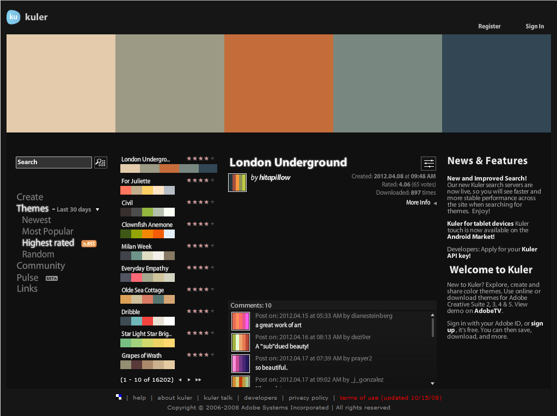Click into the Search text field
Image resolution: width=557 pixels, height=416 pixels.
(53, 162)
